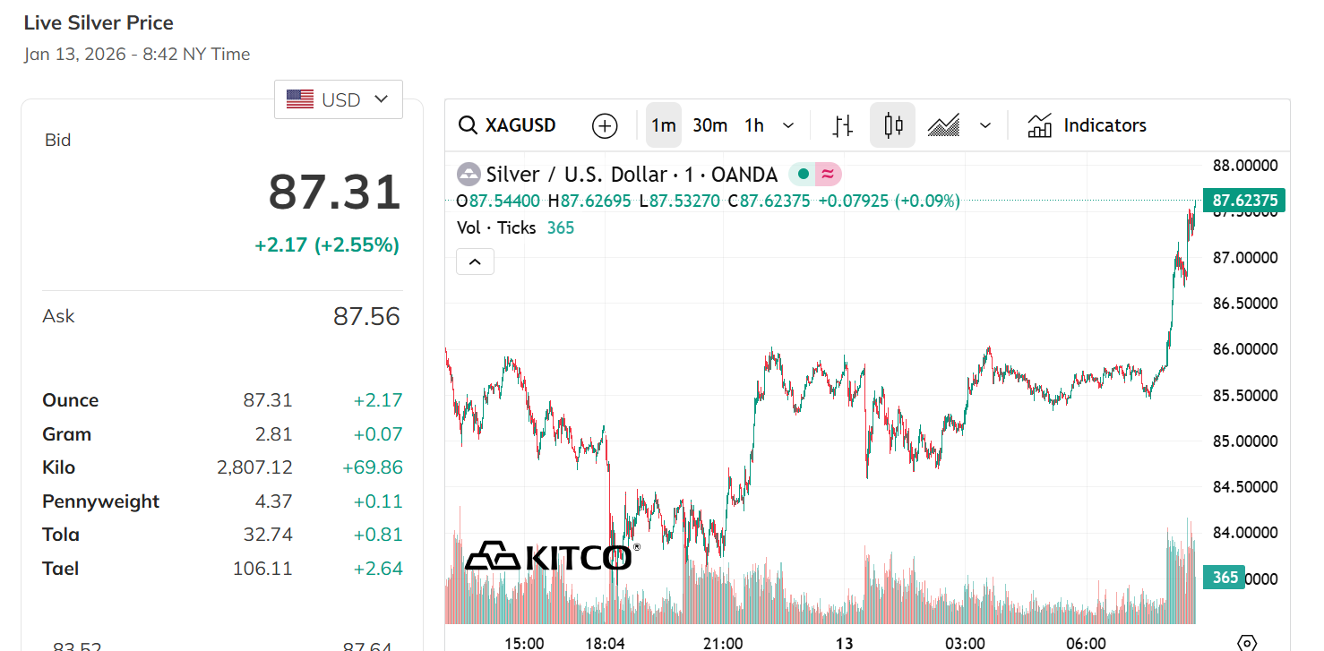
Task: Expand the chart style dropdown chevron
Action: 985,125
